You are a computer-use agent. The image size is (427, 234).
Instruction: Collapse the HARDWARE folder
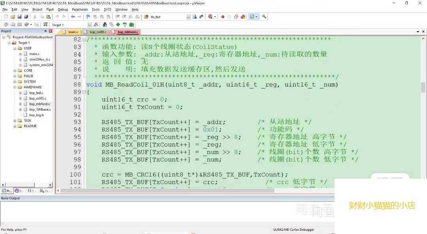(x=15, y=87)
